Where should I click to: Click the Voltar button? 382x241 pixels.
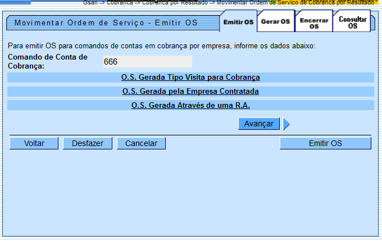coord(34,143)
